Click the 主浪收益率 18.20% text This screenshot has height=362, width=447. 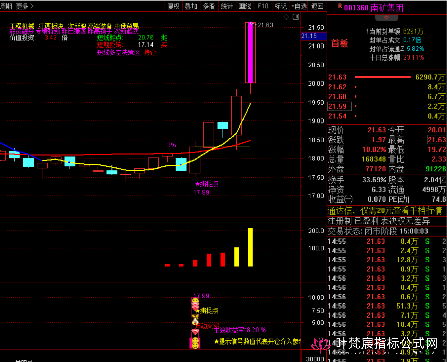point(240,330)
